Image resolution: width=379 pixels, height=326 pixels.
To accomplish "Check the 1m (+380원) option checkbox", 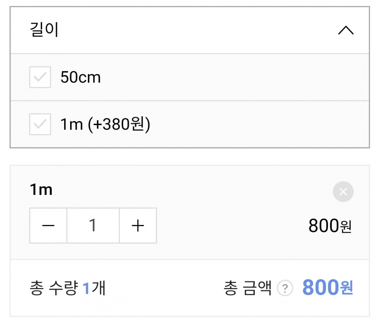I will [x=40, y=124].
